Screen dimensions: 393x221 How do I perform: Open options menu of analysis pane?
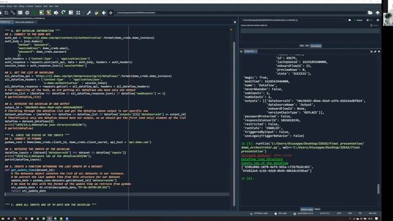click(x=378, y=20)
